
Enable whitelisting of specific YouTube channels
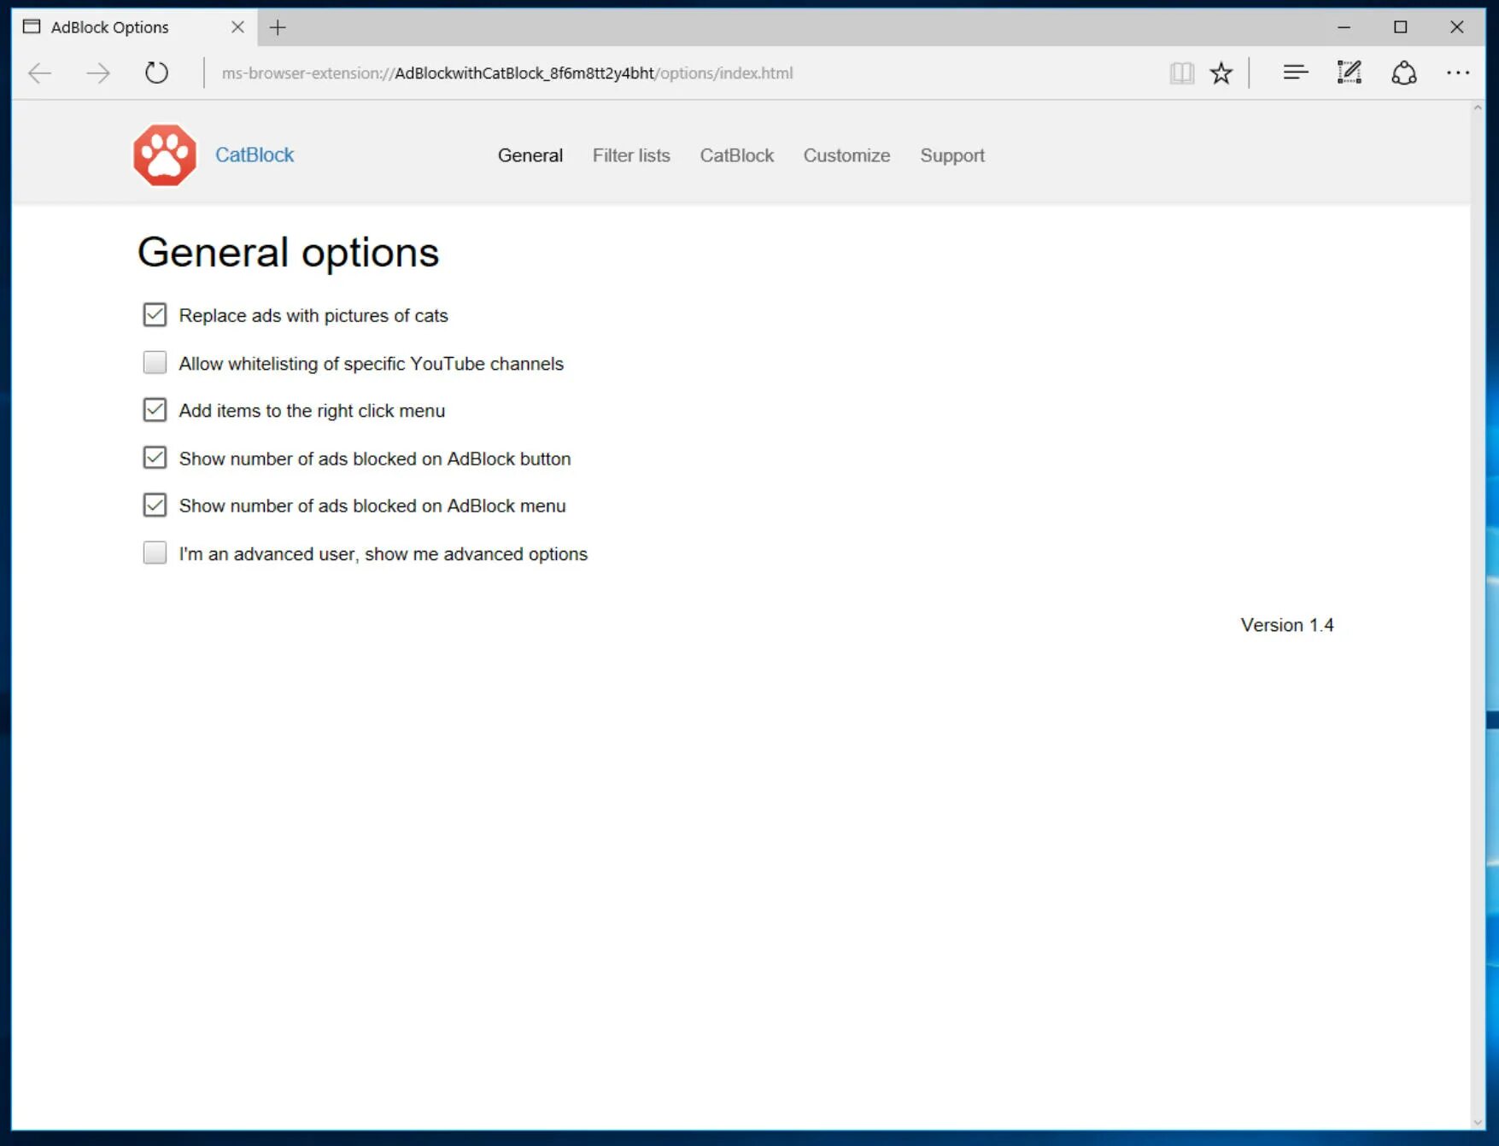(155, 363)
